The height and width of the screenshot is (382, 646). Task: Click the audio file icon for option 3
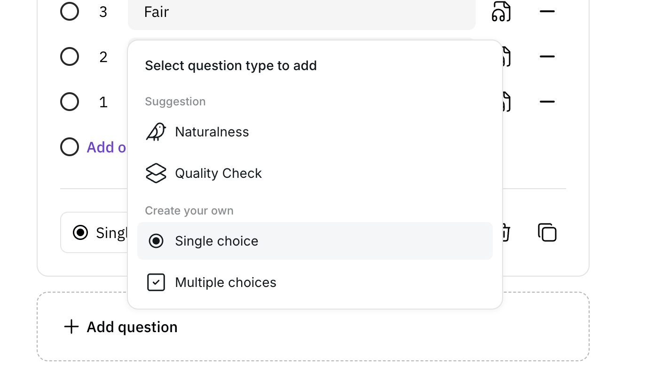(x=501, y=11)
